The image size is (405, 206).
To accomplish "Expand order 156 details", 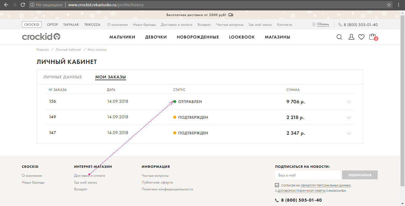I will 349,102.
